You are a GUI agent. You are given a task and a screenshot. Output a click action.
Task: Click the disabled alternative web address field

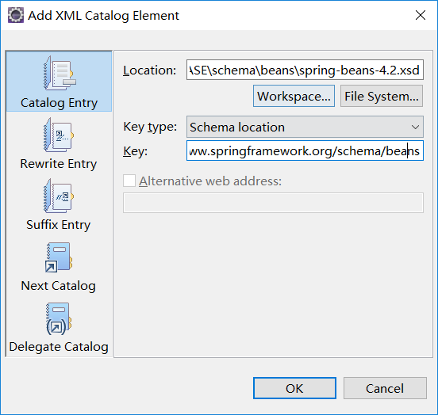pos(273,203)
